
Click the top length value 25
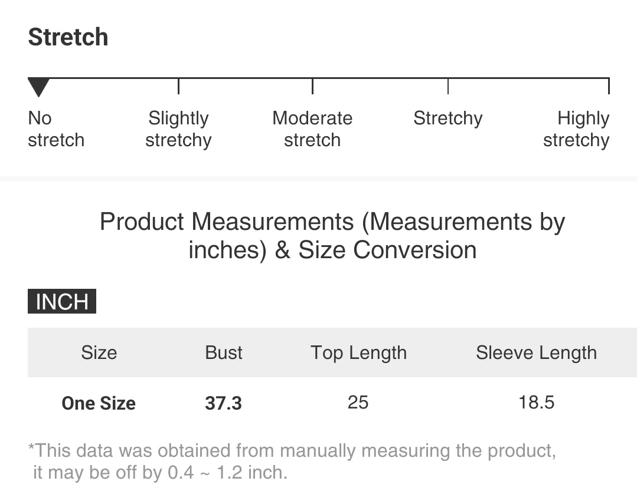358,403
